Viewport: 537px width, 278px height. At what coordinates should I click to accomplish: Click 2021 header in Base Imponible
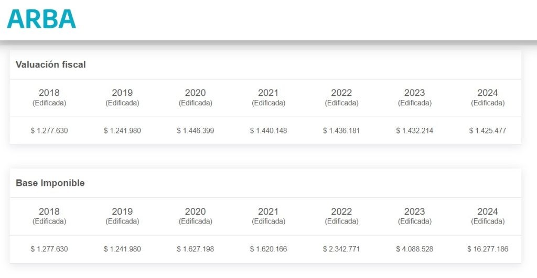(x=268, y=216)
